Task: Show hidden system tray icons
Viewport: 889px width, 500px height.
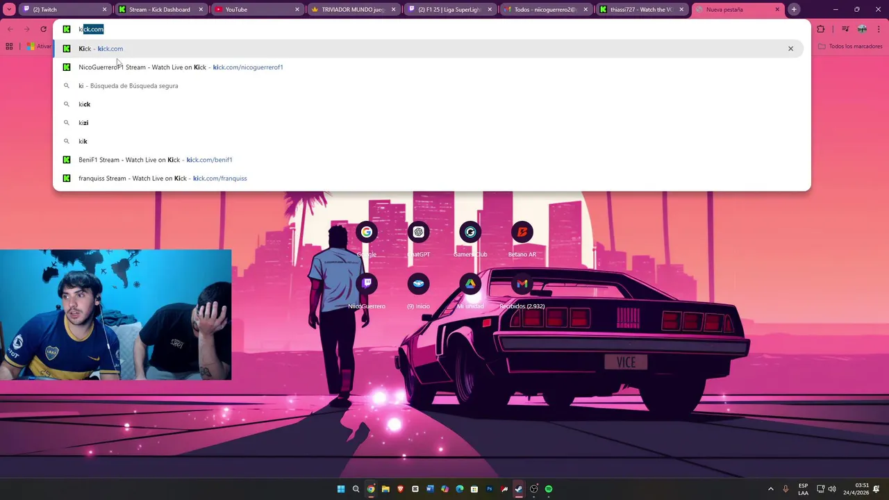Action: 770,489
